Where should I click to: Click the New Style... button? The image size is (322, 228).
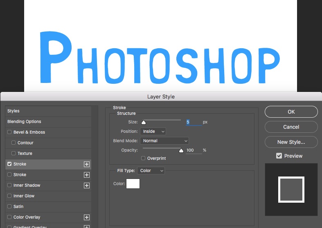coord(291,142)
